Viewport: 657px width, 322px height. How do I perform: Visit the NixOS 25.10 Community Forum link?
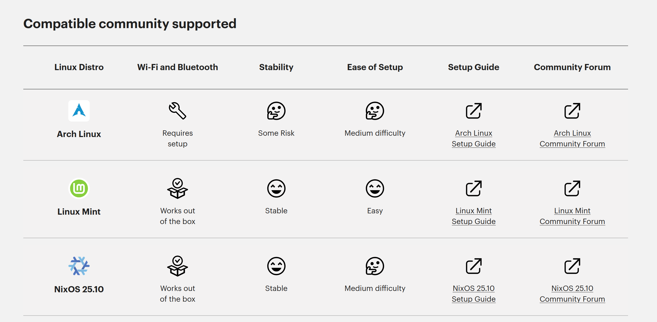(572, 294)
